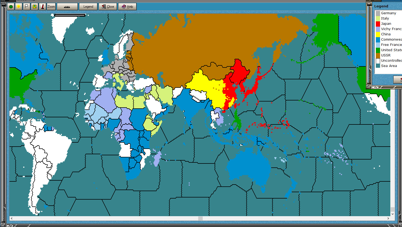This screenshot has height=227, width=402.
Task: Click the 'Japan' legend label
Action: click(x=386, y=24)
